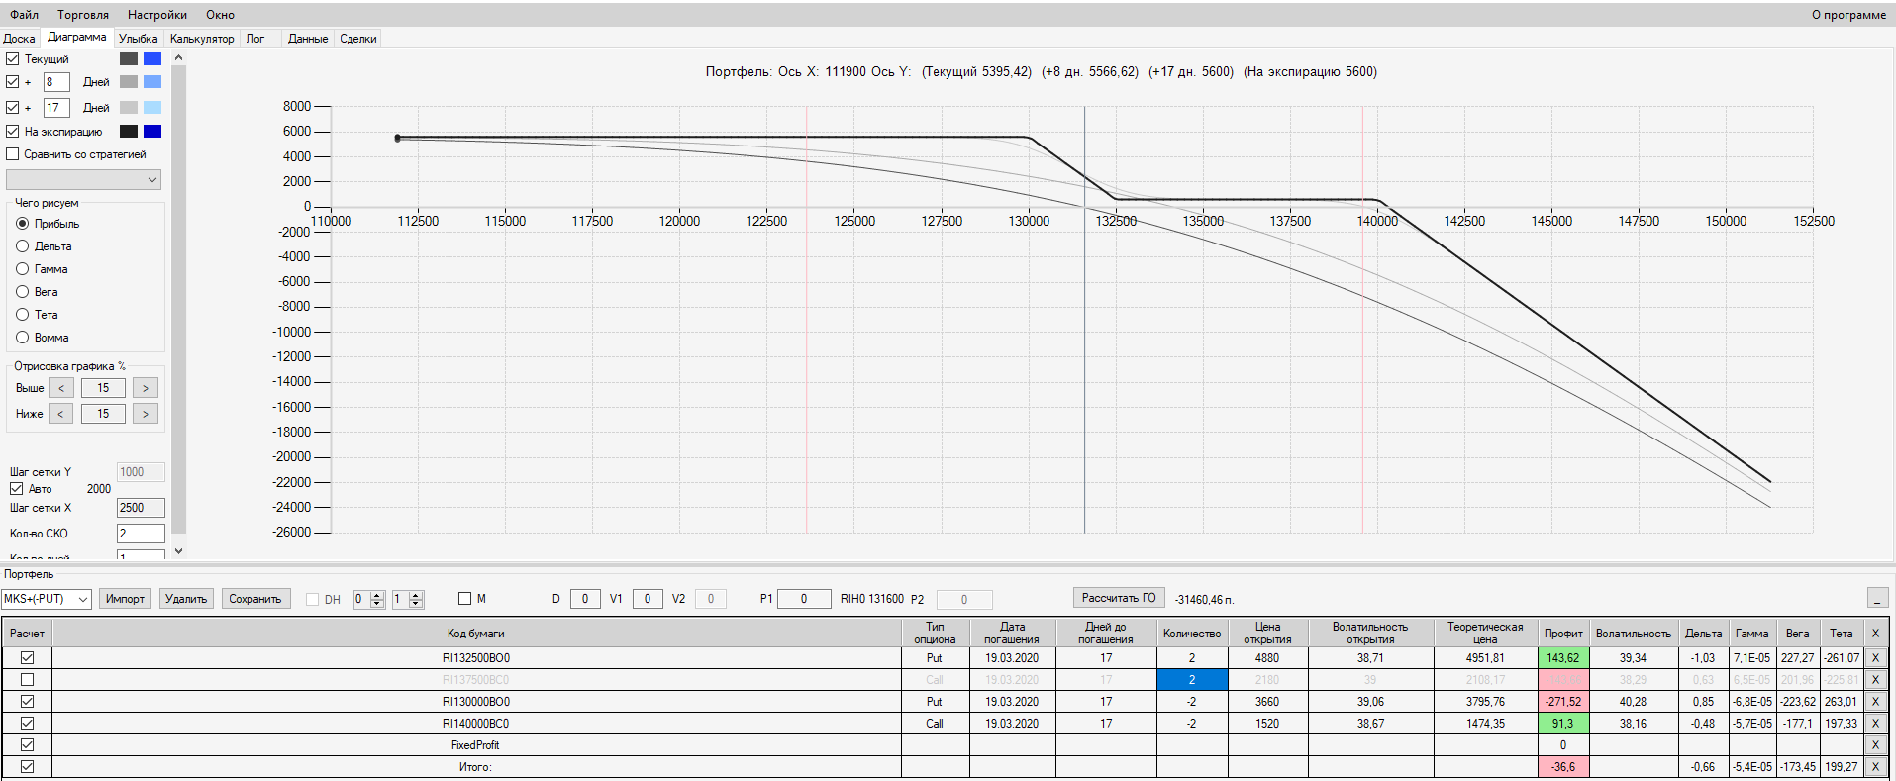Select the Вомма radio option
The height and width of the screenshot is (781, 1896).
point(23,338)
